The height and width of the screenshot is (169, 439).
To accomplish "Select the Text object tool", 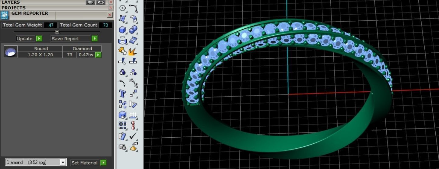I will [122, 93].
